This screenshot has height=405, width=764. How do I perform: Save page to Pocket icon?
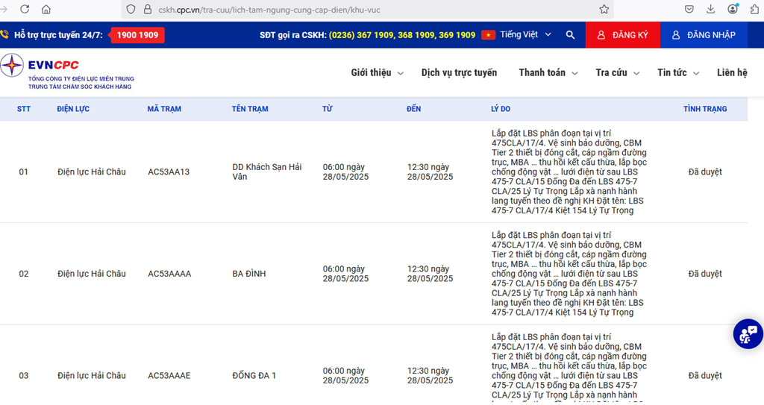point(690,10)
